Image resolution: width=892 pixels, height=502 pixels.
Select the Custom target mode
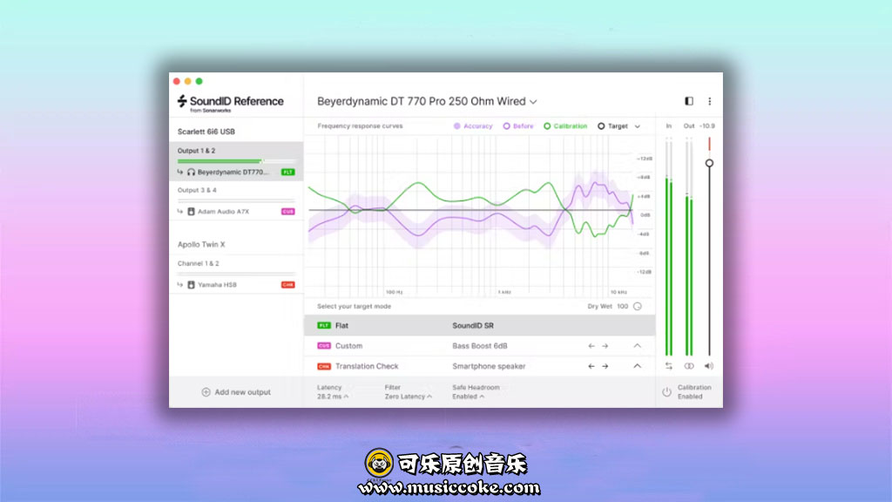(480, 346)
